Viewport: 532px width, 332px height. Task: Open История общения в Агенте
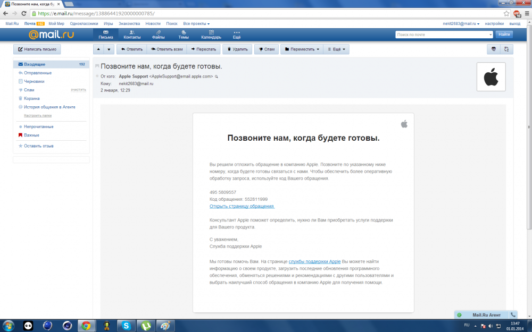coord(49,107)
